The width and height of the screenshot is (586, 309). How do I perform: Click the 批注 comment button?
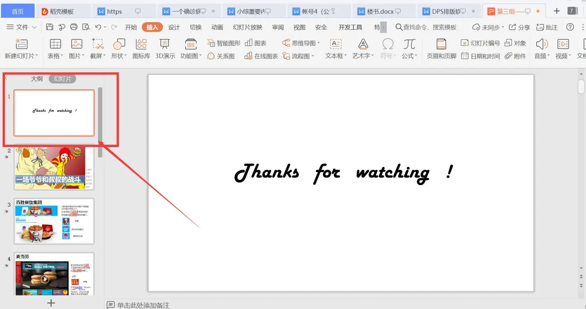(x=547, y=27)
